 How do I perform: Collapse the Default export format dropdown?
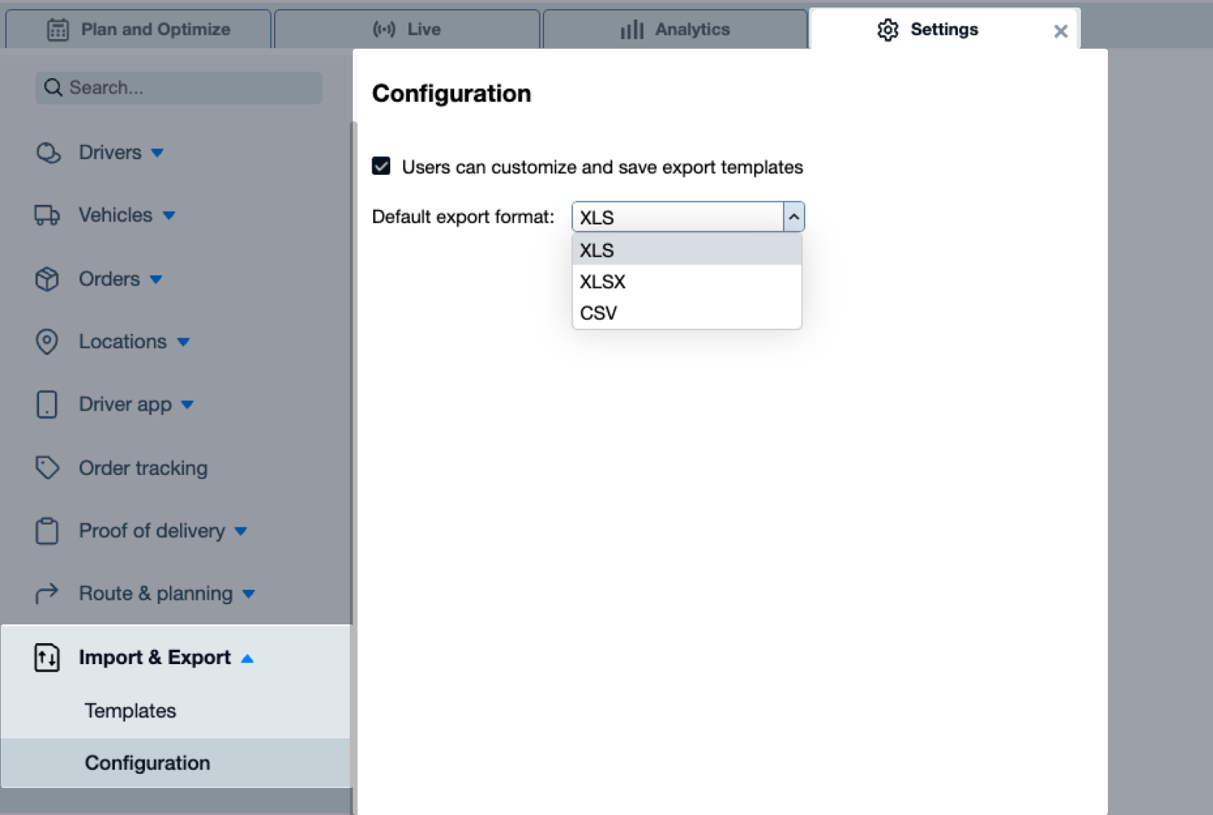(x=793, y=217)
